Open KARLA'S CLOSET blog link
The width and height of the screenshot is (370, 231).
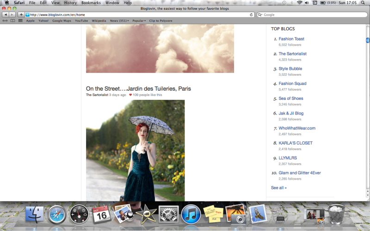[x=296, y=143]
